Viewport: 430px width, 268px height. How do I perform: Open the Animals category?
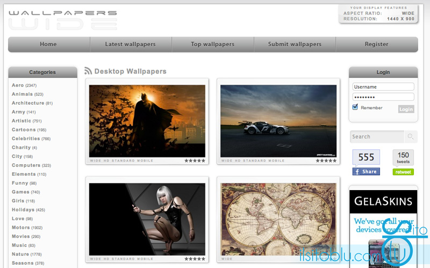[x=27, y=94]
